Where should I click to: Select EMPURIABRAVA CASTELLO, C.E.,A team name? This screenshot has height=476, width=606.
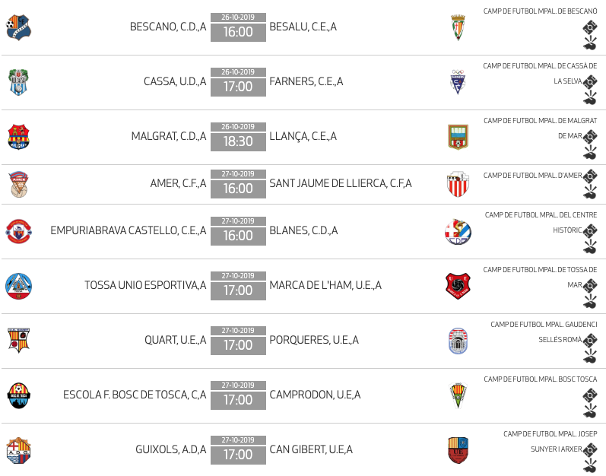tap(128, 230)
